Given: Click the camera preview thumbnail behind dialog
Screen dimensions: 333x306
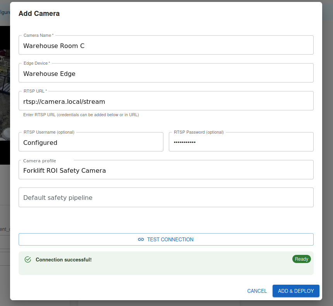Looking at the screenshot, I should tap(5, 95).
